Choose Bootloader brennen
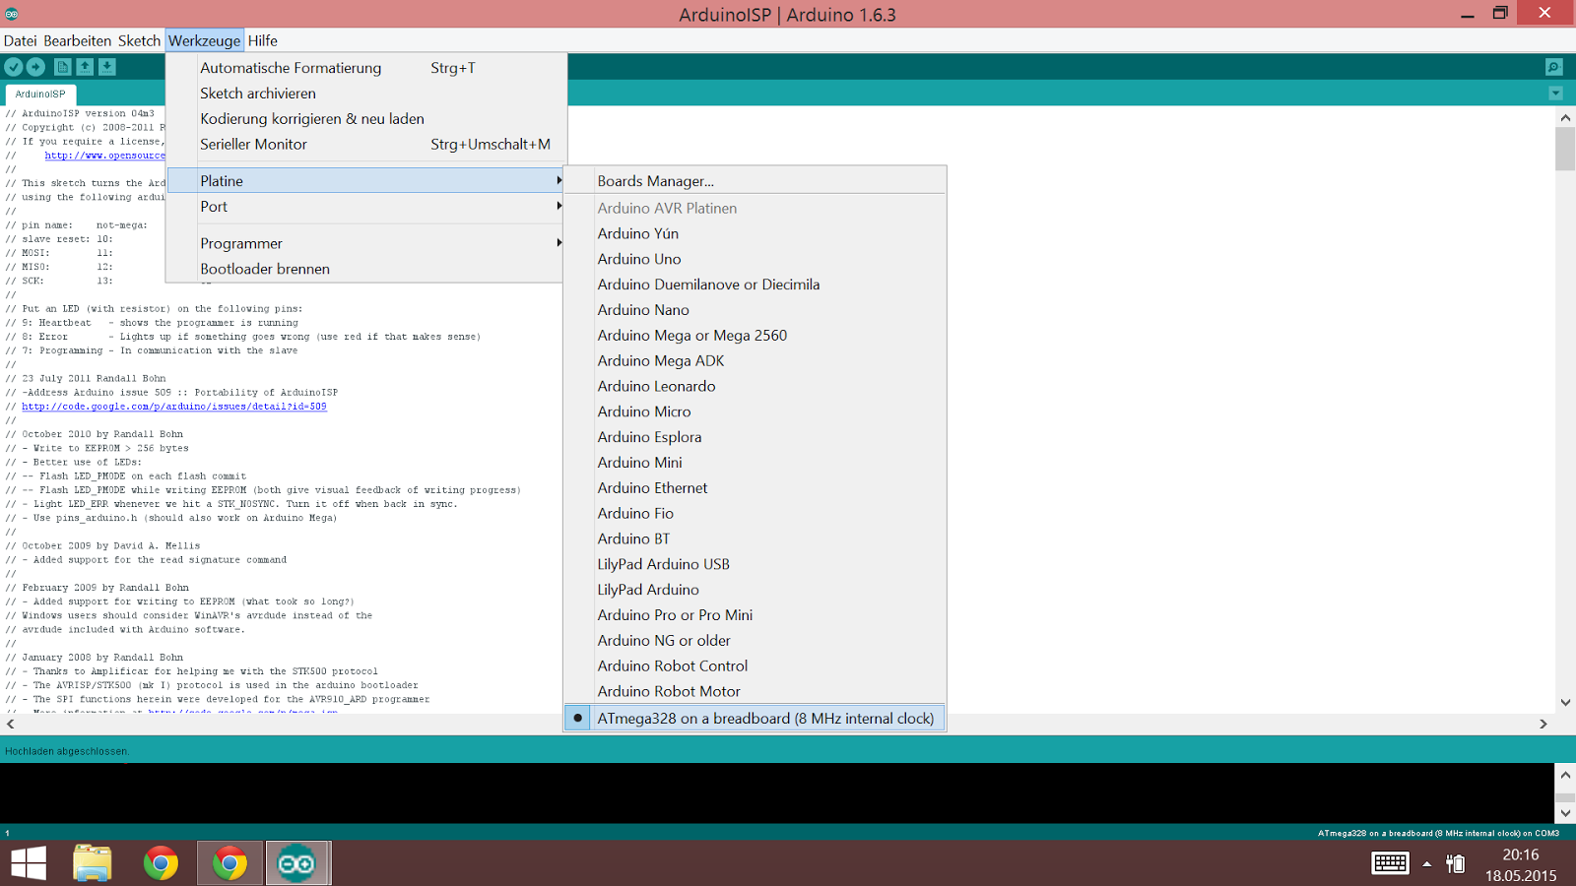Image resolution: width=1576 pixels, height=886 pixels. click(366, 269)
